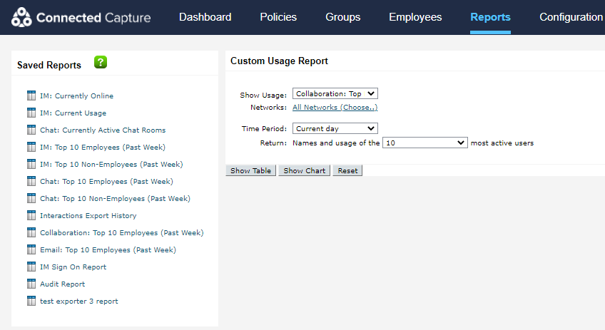Open the green help icon beside Saved Reports
The image size is (605, 330).
click(x=101, y=62)
